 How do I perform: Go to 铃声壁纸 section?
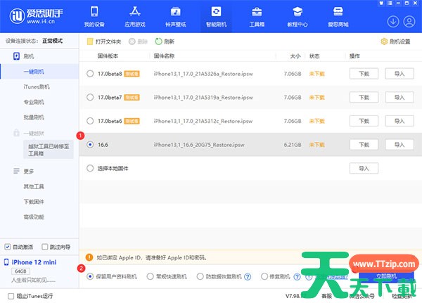(176, 16)
